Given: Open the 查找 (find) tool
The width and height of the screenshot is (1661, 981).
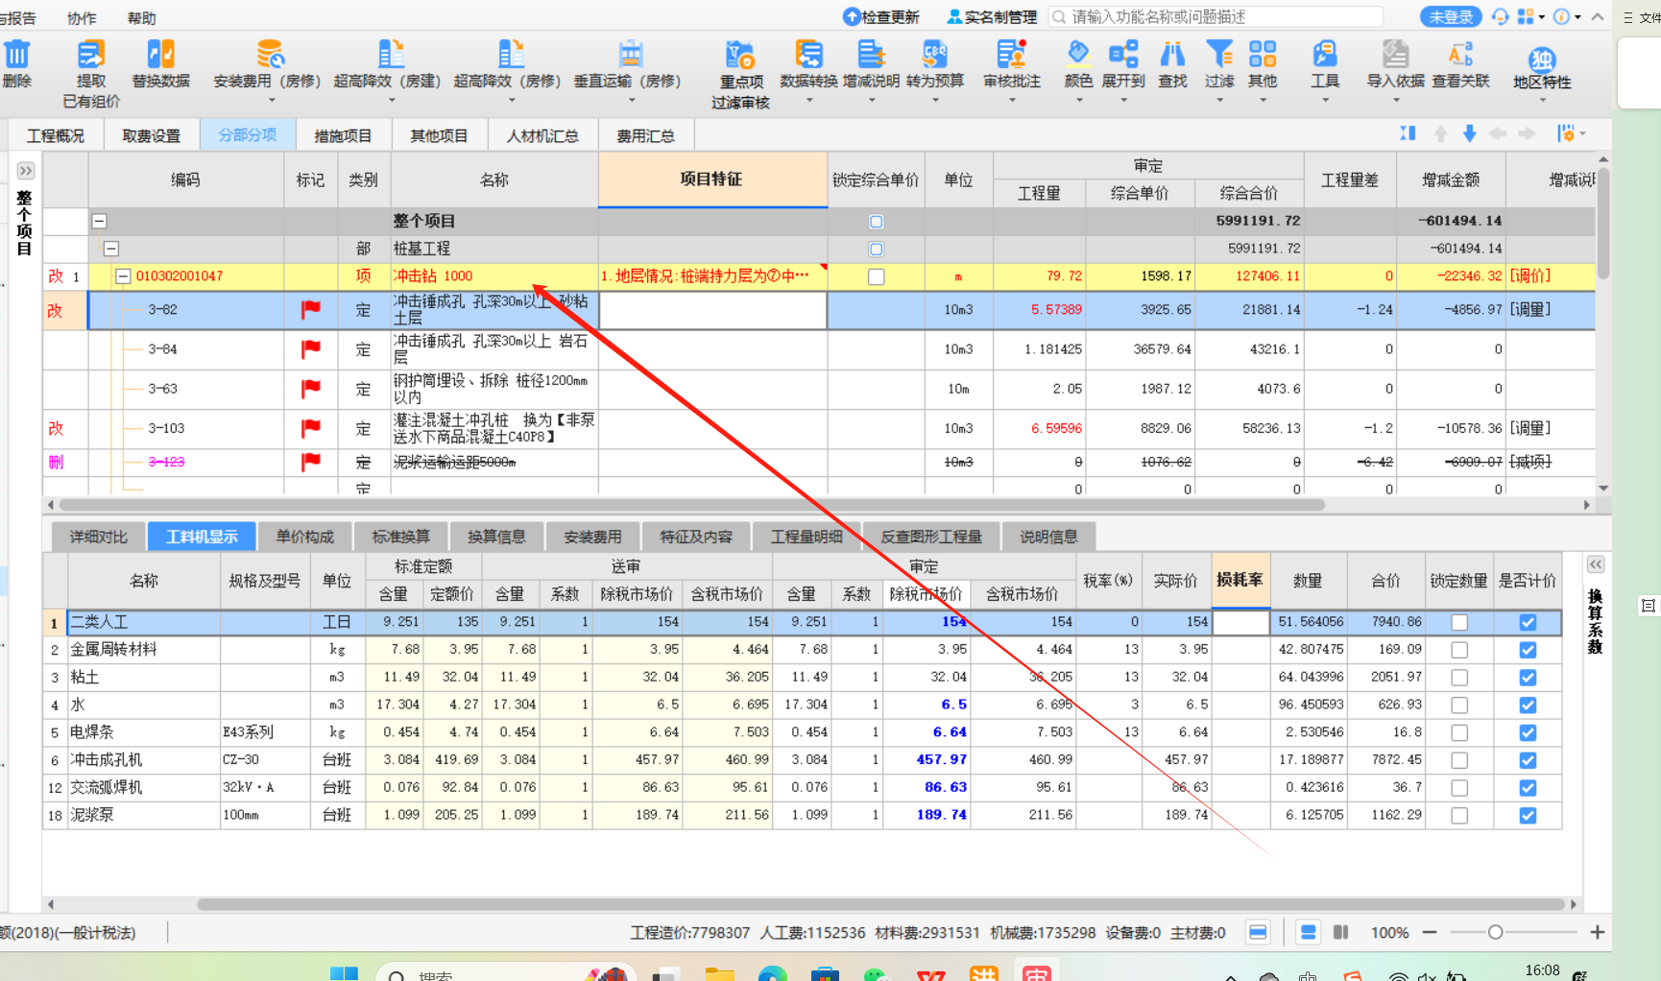Looking at the screenshot, I should 1172,64.
